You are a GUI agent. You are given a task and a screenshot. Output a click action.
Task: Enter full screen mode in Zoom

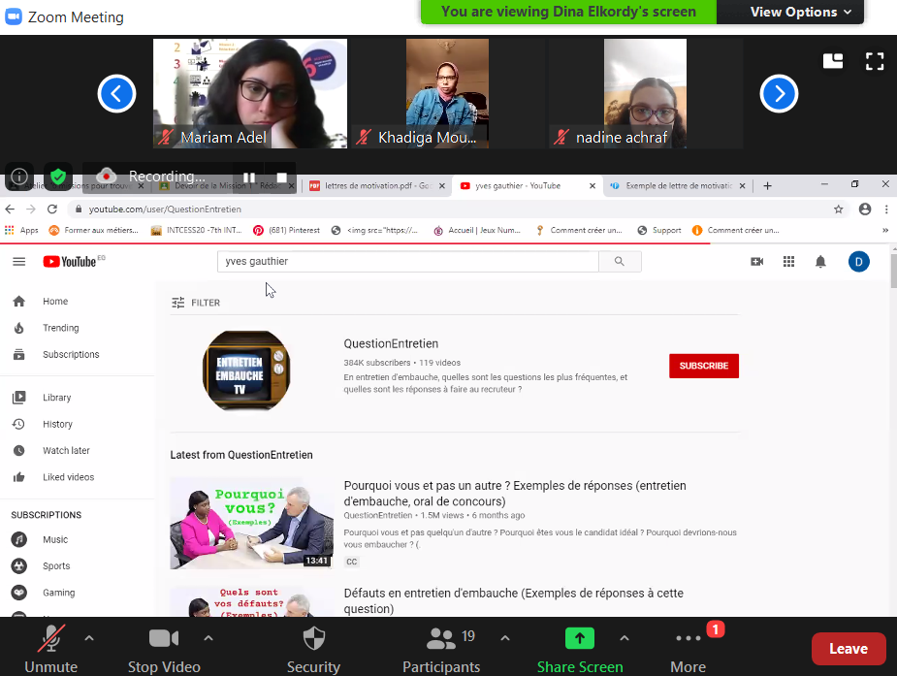875,62
